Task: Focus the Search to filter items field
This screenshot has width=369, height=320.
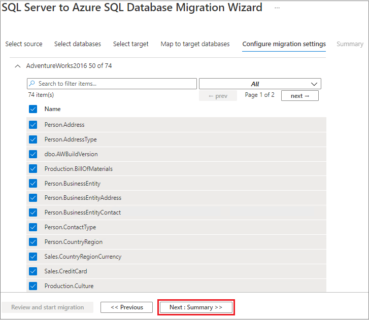Action: [x=112, y=84]
